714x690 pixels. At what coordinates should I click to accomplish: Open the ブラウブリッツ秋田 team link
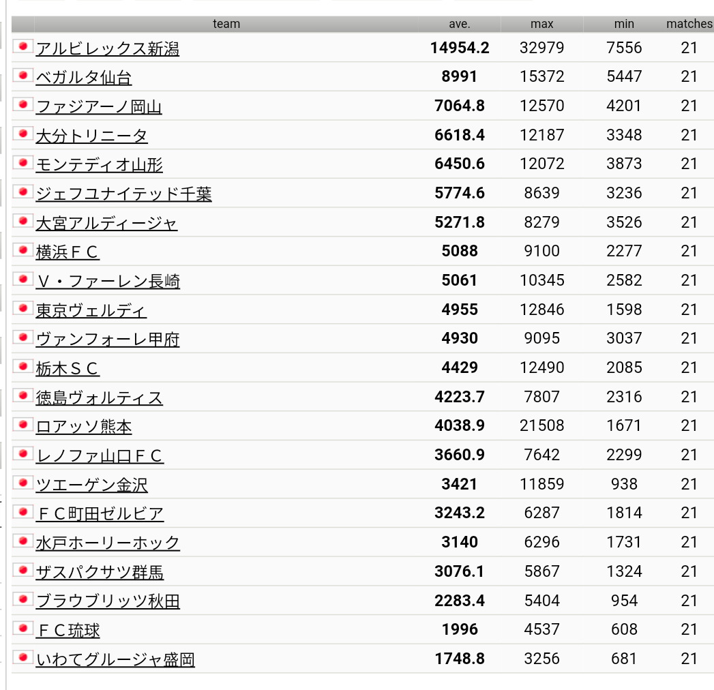click(x=108, y=601)
